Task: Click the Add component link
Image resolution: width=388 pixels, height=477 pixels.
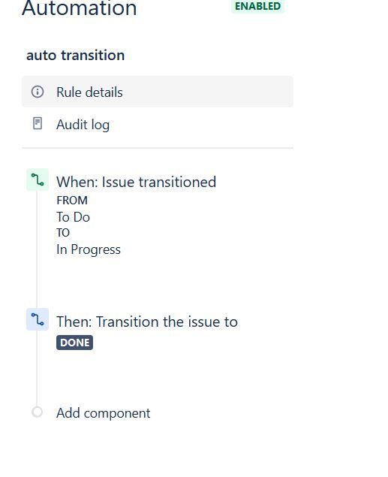Action: 104,413
